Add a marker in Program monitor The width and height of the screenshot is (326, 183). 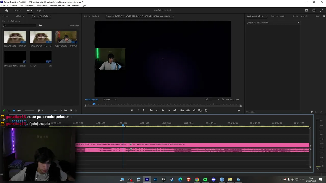click(x=132, y=110)
